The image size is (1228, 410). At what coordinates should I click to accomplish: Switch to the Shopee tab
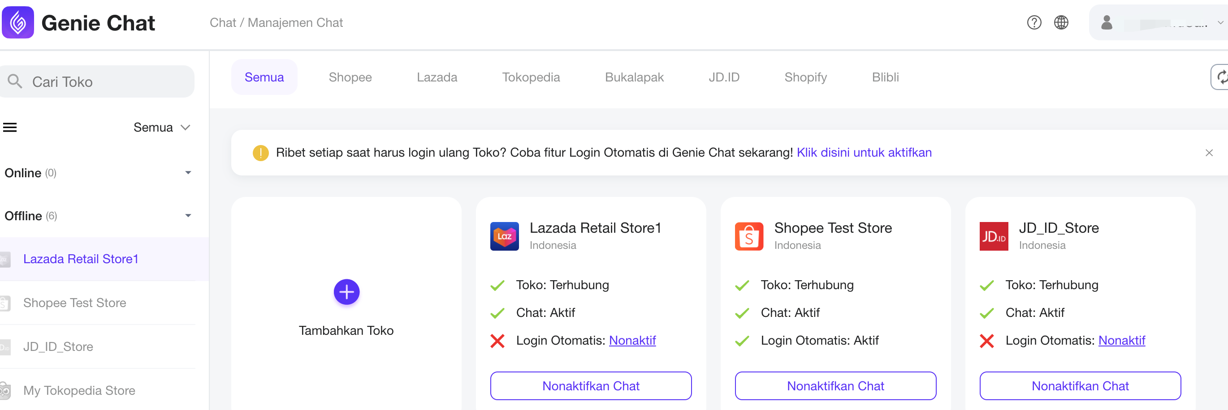[350, 77]
